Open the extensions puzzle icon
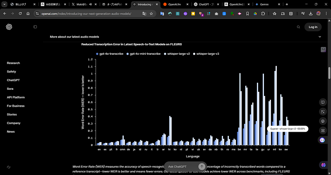331x175 pixels. tap(263, 14)
